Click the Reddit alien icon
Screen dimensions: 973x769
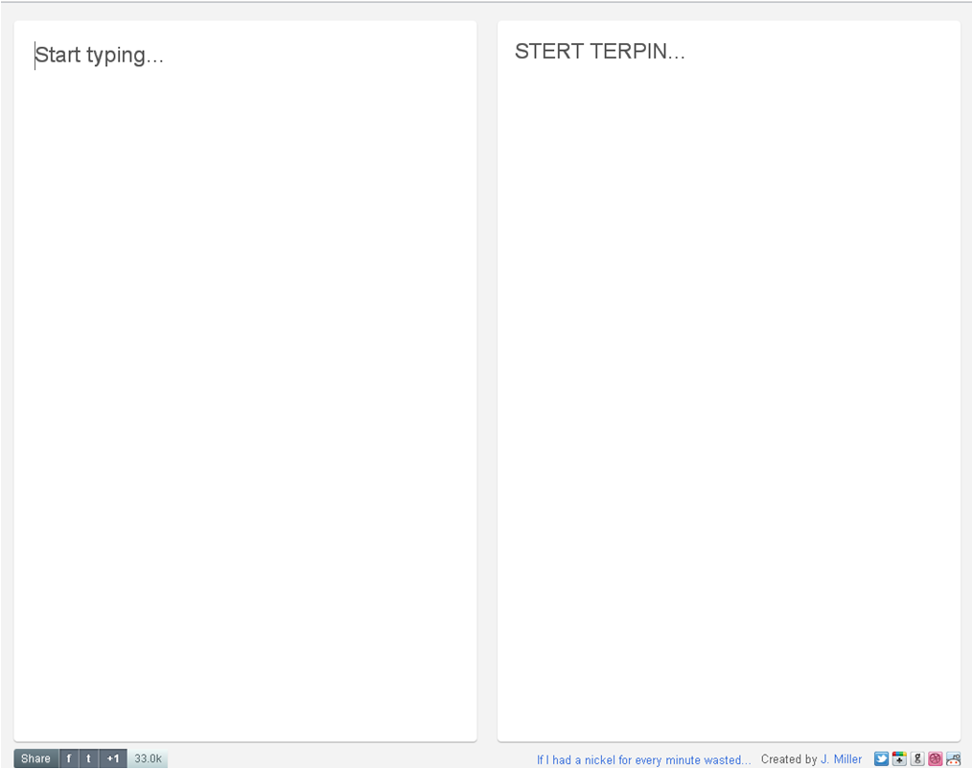953,758
